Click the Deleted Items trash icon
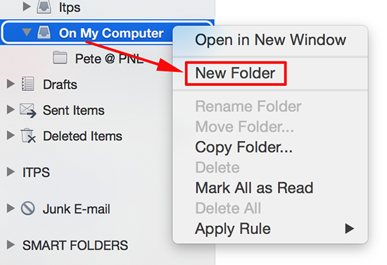The image size is (387, 265). (28, 136)
